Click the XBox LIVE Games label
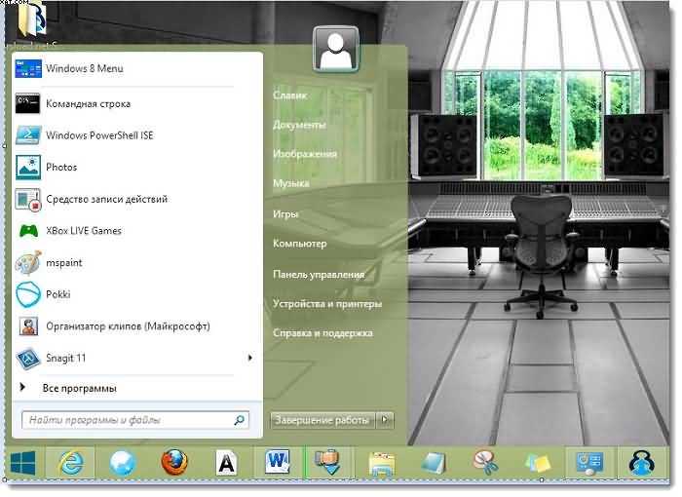This screenshot has width=682, height=497. pyautogui.click(x=84, y=231)
